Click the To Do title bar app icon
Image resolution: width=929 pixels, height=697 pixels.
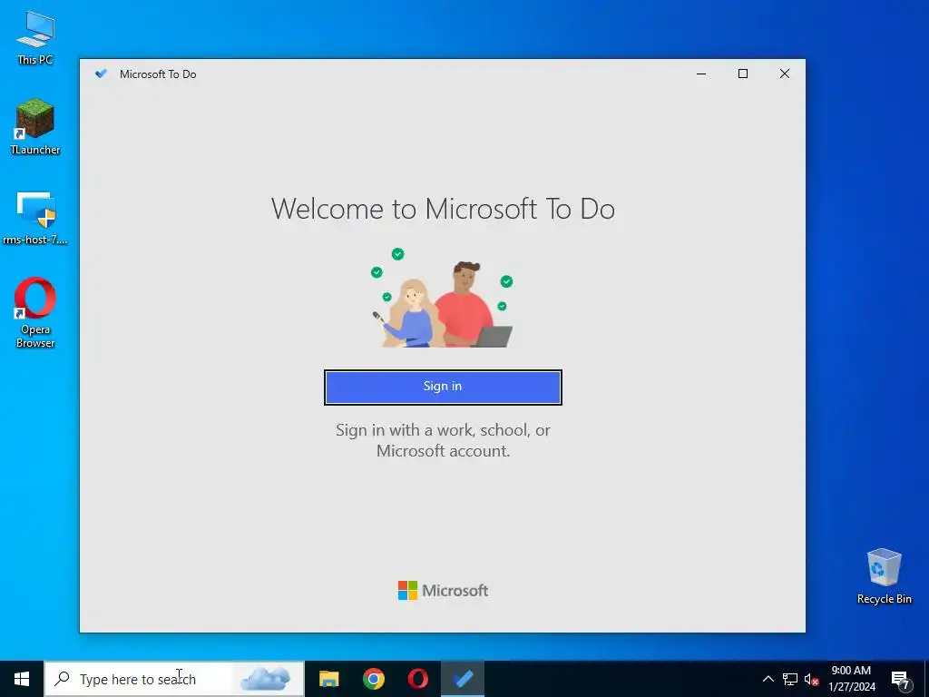(102, 74)
